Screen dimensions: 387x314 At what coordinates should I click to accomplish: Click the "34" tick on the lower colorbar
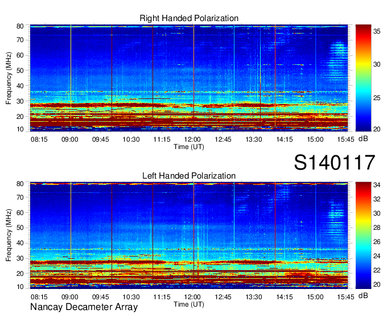[x=377, y=185]
